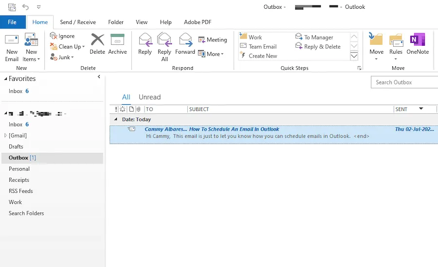Image resolution: width=438 pixels, height=267 pixels.
Task: Show All messages filter
Action: coord(126,97)
